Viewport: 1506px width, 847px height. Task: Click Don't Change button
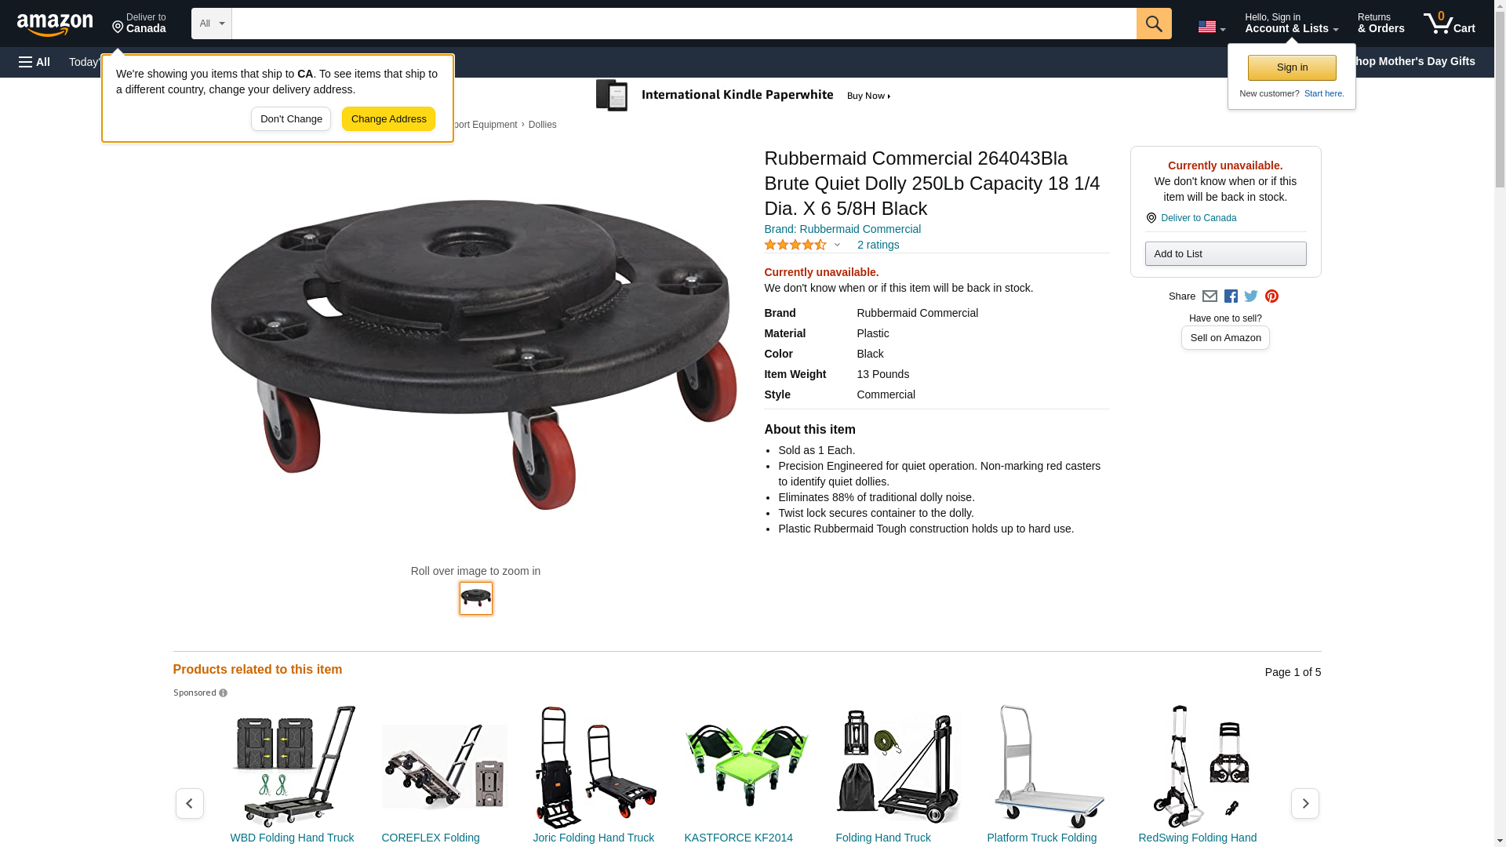(291, 119)
